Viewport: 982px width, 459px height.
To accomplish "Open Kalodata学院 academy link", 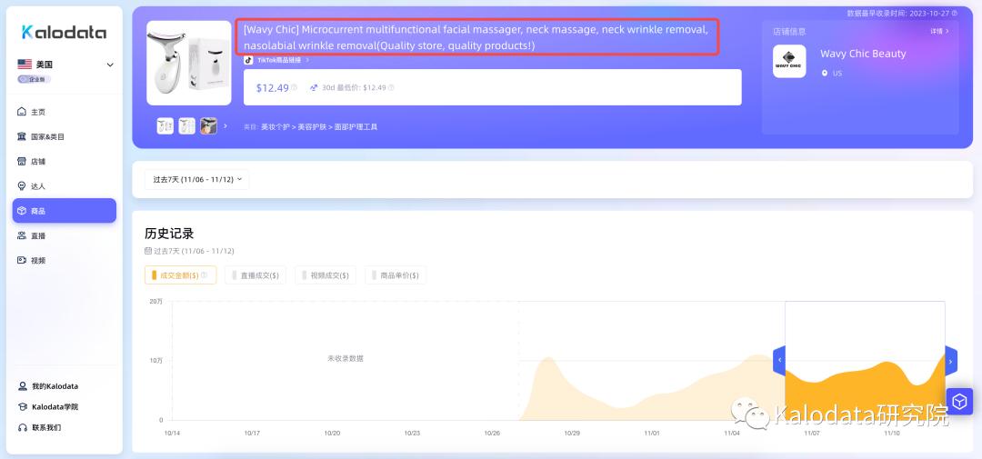I will [55, 406].
